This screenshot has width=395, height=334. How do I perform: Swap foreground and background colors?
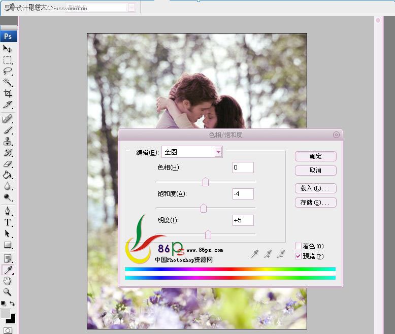[x=12, y=304]
